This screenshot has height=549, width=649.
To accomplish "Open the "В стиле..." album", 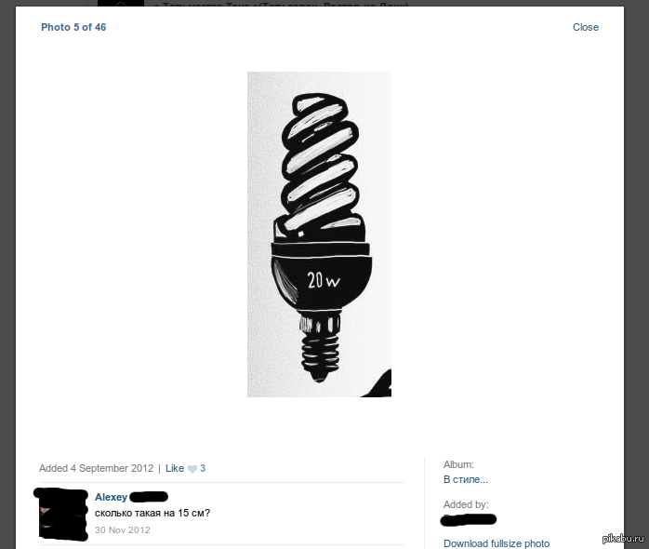I will click(x=466, y=479).
